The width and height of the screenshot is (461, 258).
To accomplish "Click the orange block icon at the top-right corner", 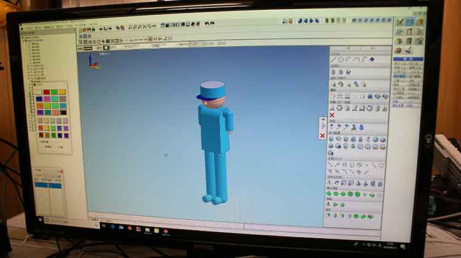I will click(420, 21).
